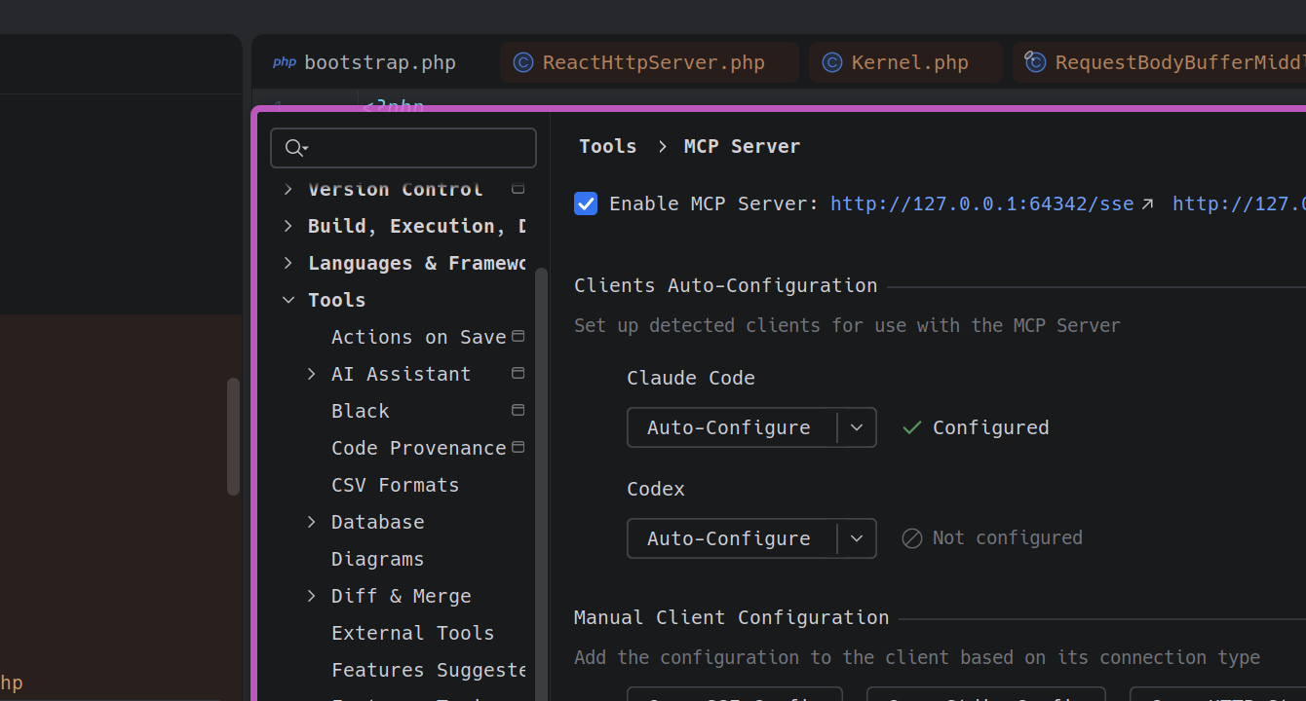
Task: Click project-level icon next to Version Control
Action: tap(519, 188)
